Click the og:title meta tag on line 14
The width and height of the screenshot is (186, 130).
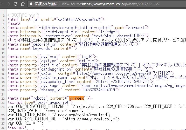(97, 65)
